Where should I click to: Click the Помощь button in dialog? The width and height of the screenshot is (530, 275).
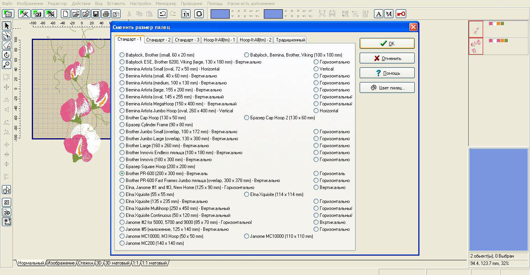click(x=387, y=73)
